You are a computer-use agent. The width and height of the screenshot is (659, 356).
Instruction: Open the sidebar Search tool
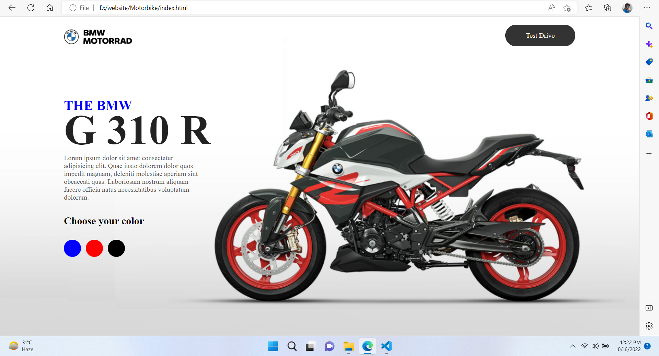point(649,26)
